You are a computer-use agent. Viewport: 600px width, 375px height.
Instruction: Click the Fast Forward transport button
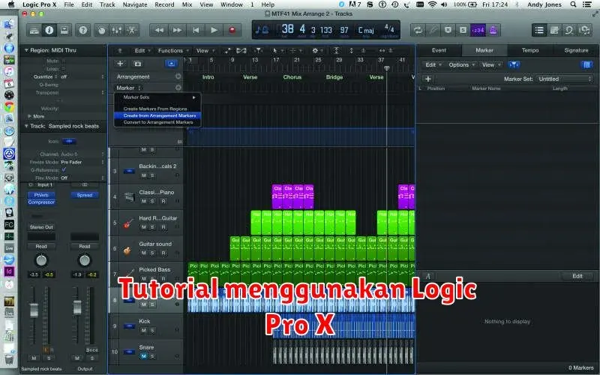click(x=177, y=30)
